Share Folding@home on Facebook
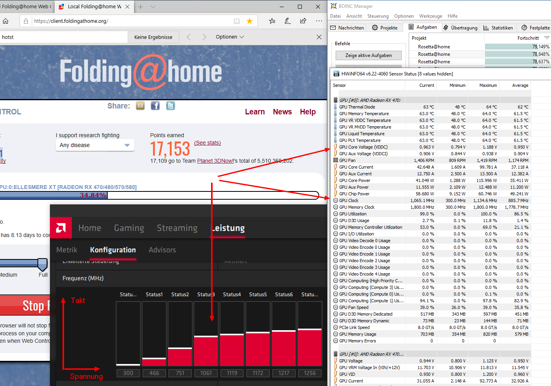 click(155, 106)
